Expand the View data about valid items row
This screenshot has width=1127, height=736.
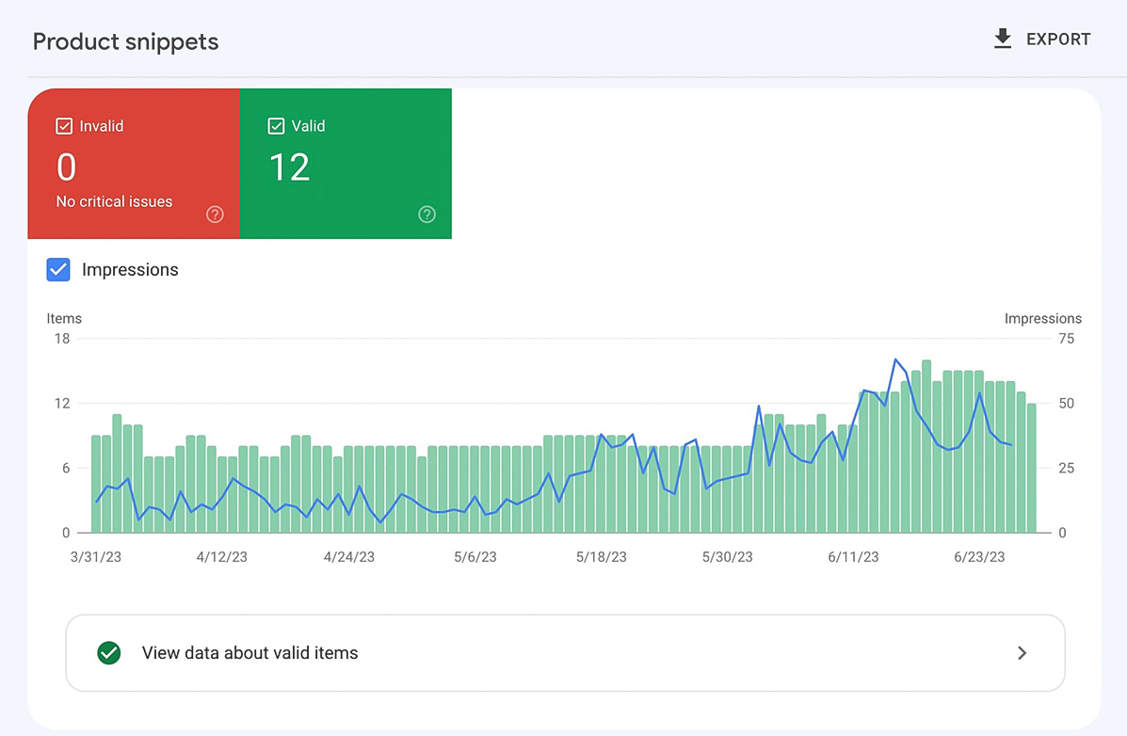tap(565, 652)
